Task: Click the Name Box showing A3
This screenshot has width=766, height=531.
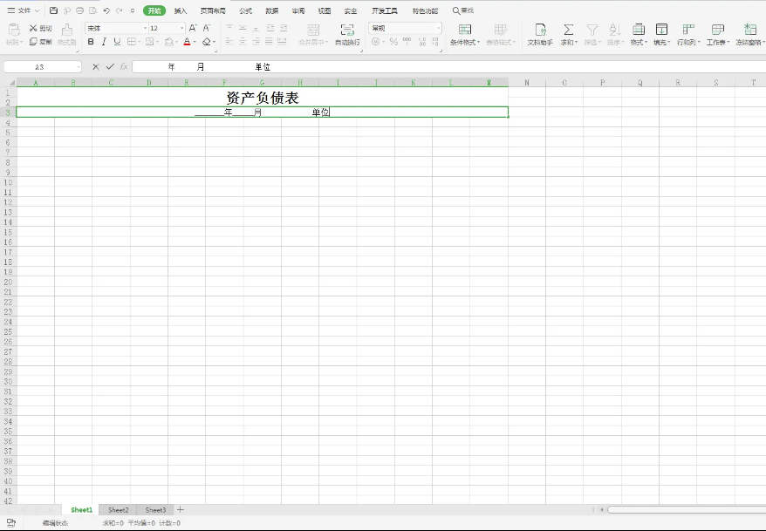Action: click(x=40, y=66)
